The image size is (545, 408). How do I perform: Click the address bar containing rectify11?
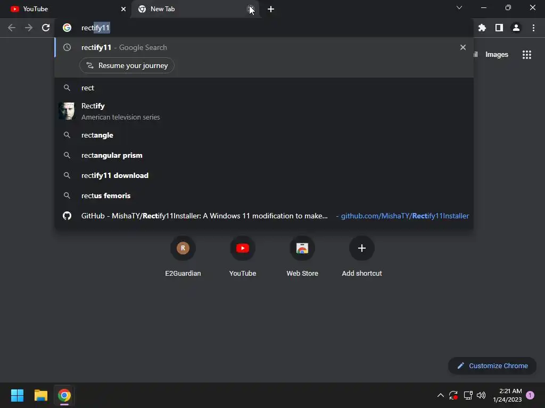(264, 28)
